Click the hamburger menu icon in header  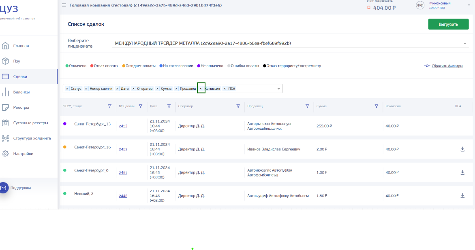coord(64,5)
